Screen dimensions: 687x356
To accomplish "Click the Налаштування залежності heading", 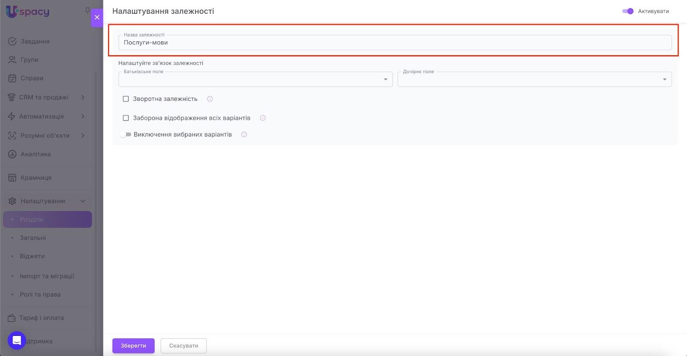I will (163, 11).
